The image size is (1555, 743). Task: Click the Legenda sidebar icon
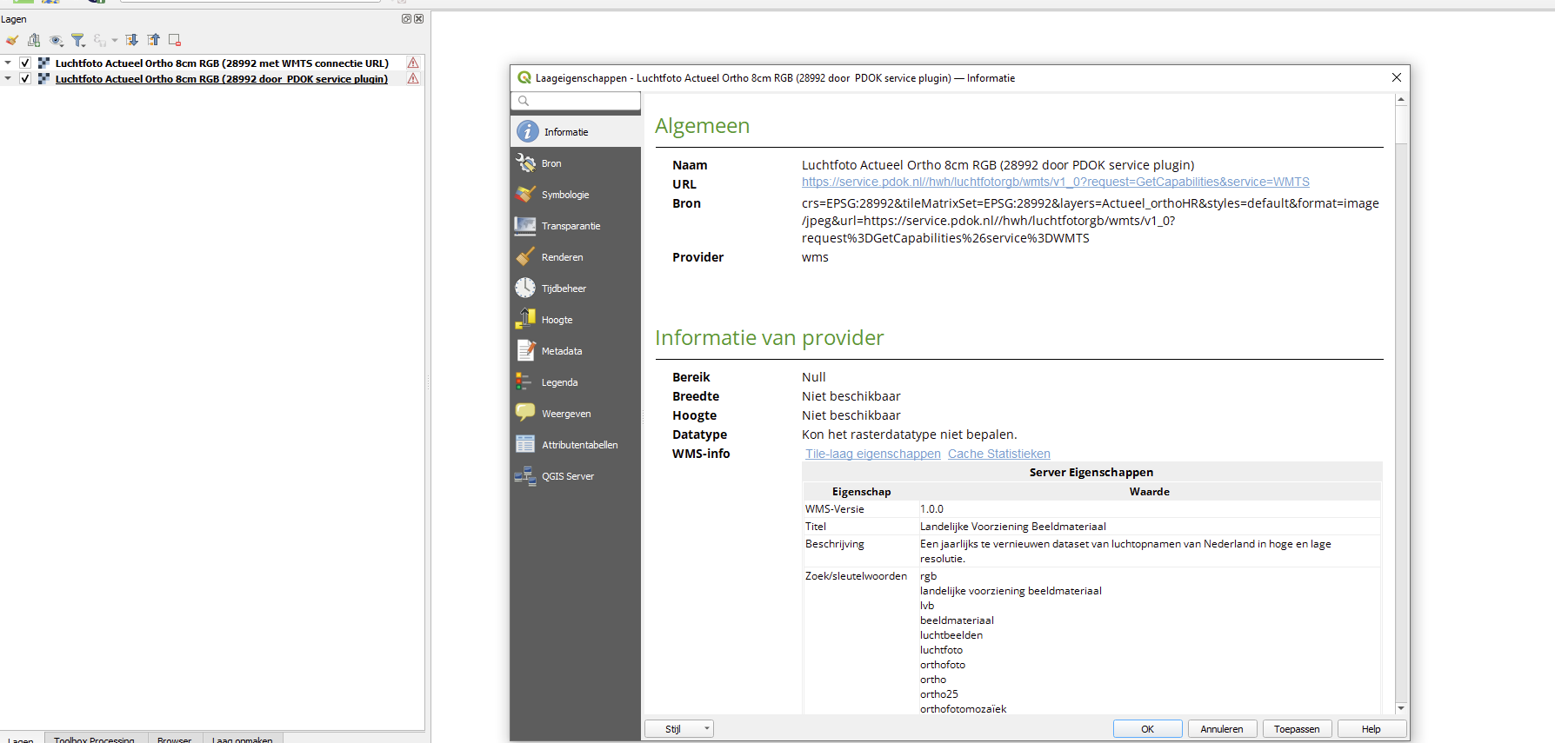(x=525, y=381)
